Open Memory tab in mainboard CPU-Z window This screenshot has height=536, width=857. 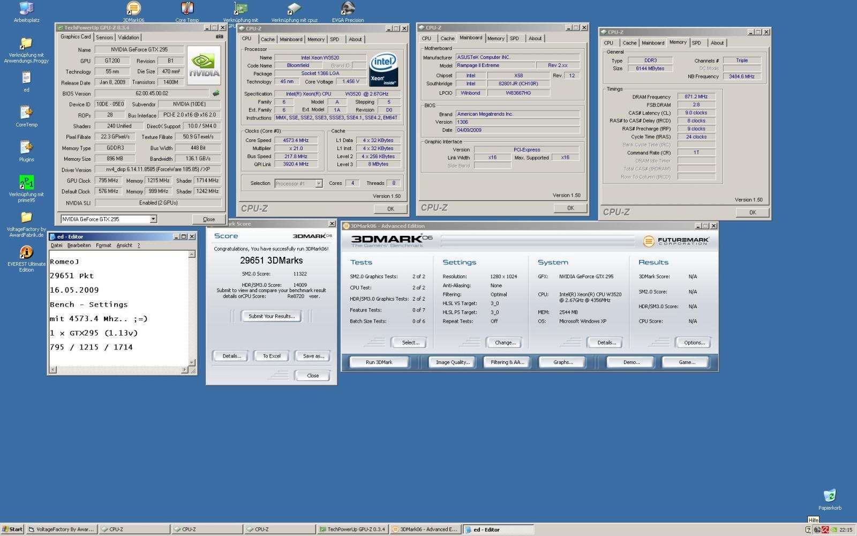point(495,39)
